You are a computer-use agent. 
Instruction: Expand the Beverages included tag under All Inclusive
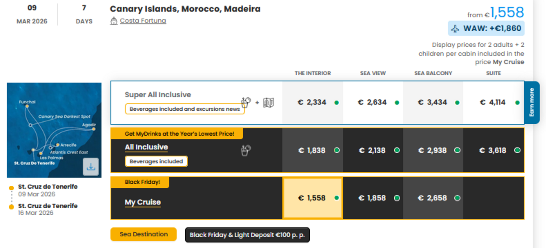point(156,162)
